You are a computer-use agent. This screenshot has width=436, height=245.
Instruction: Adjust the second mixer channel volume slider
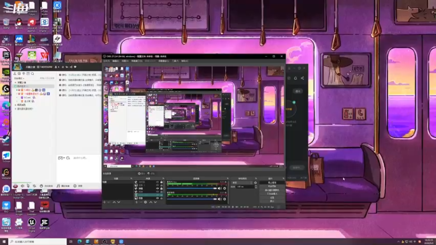tap(192, 199)
